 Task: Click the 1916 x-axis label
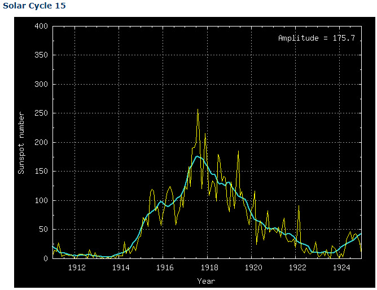[x=165, y=267]
